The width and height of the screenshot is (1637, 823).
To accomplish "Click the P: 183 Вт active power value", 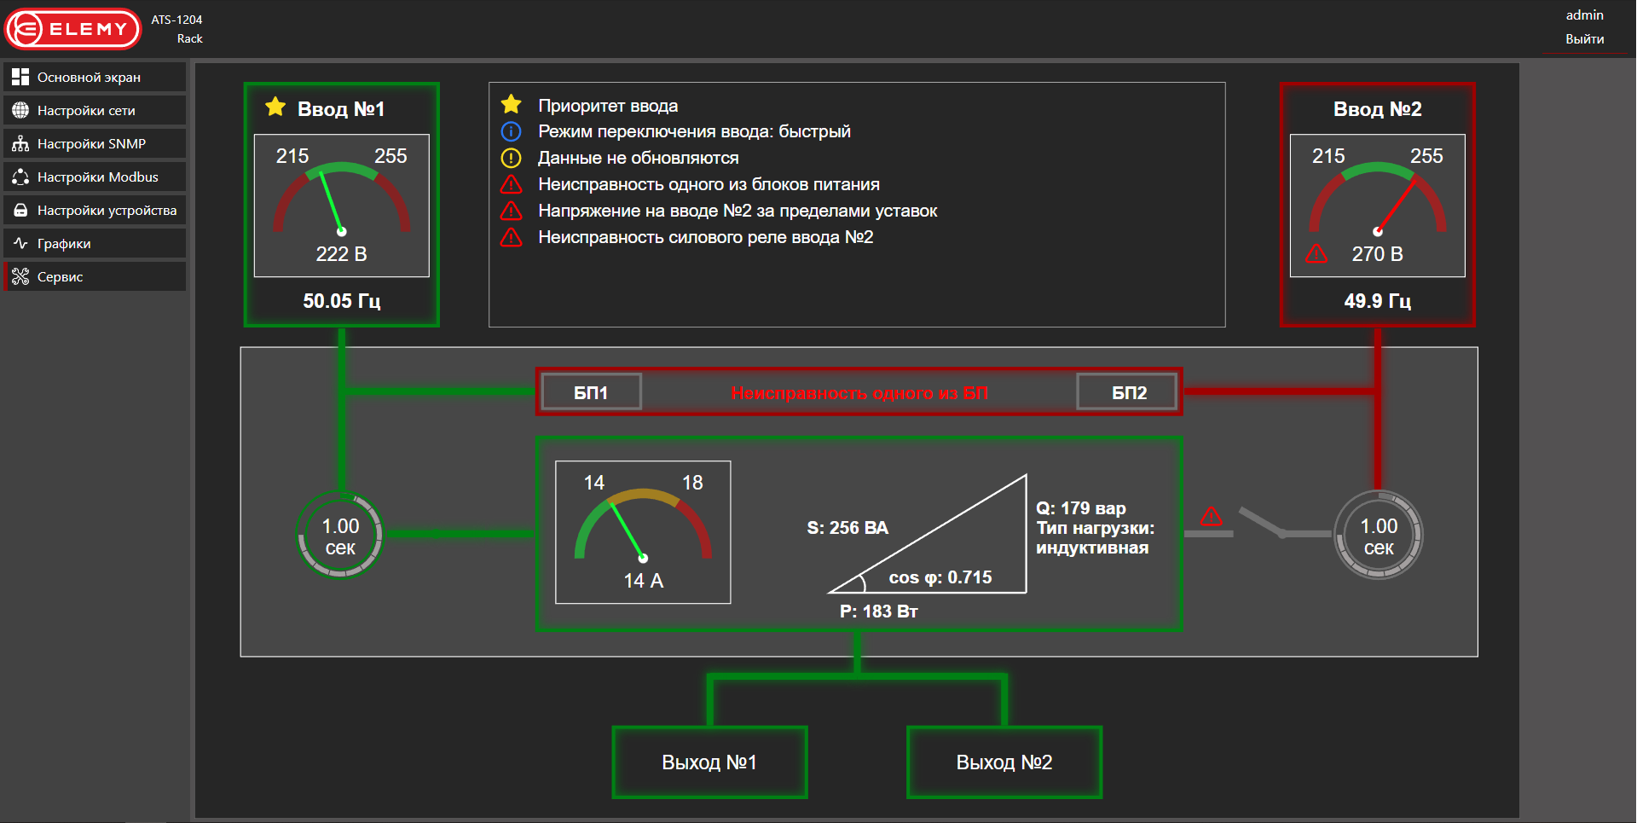I will (878, 611).
